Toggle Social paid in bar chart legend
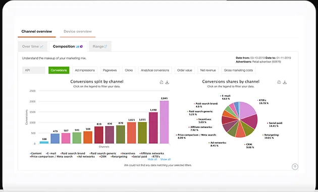This screenshot has width=318, height=192. coord(139,157)
